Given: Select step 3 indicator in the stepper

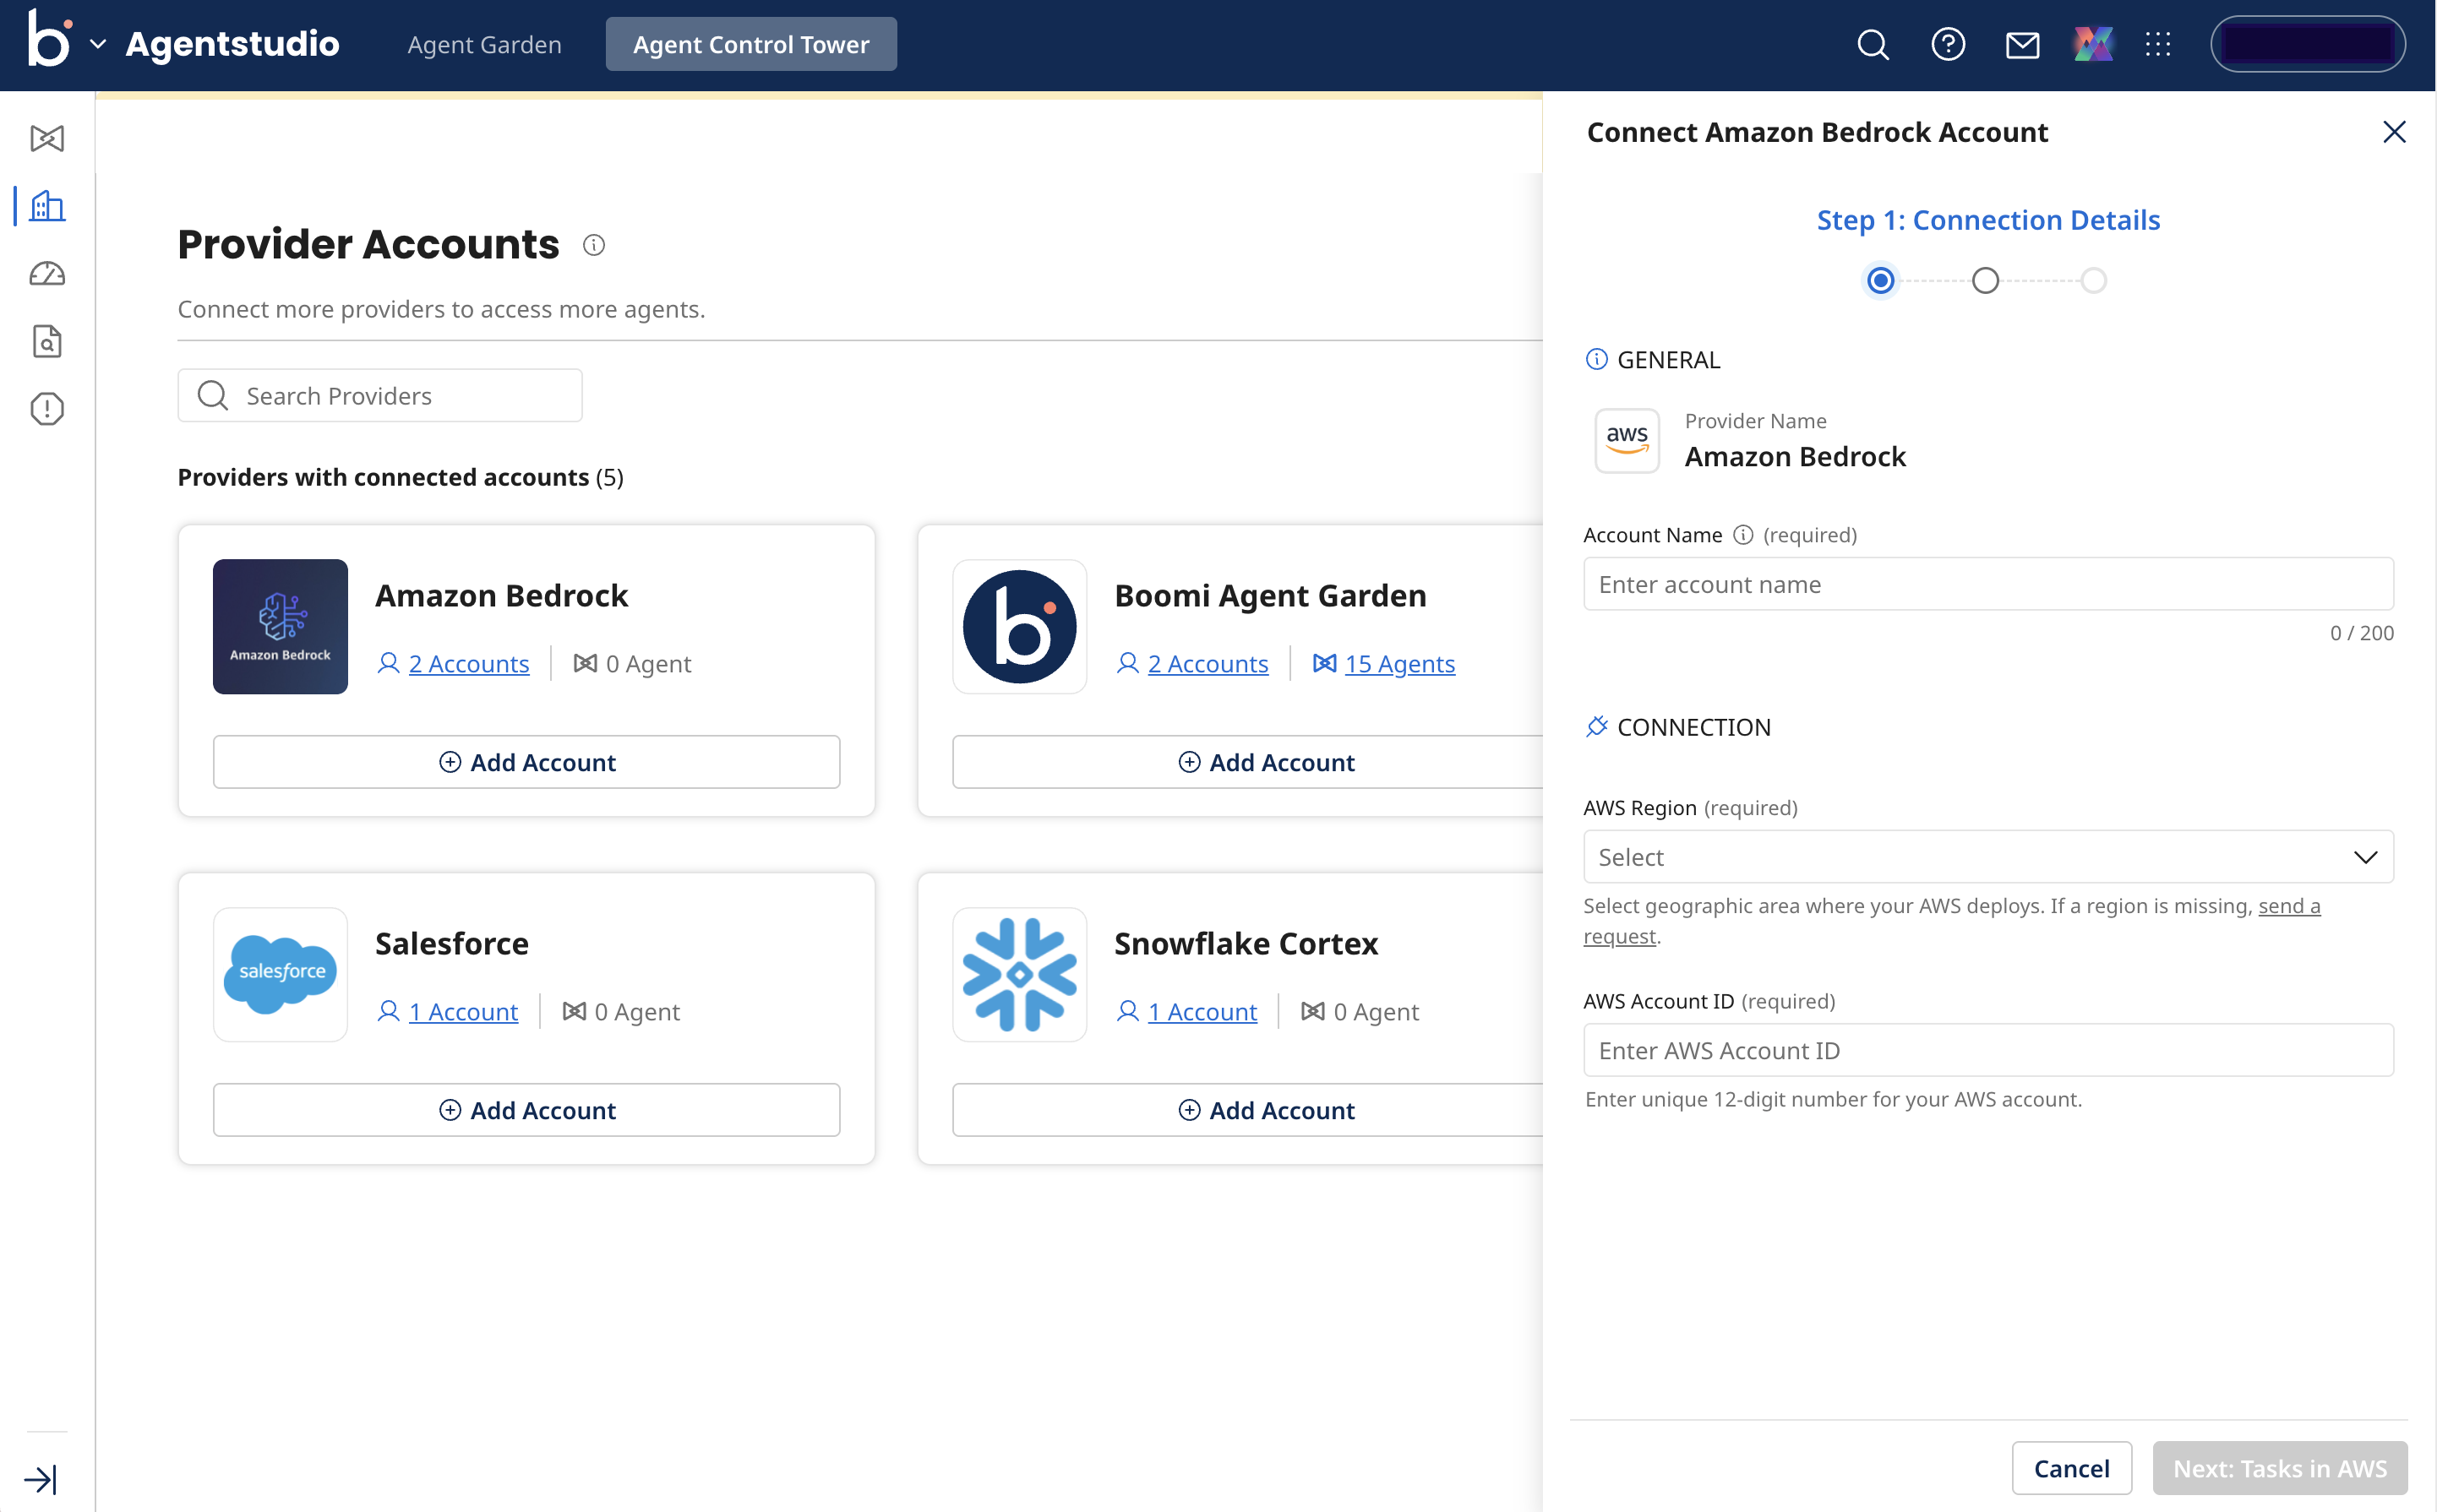Looking at the screenshot, I should tap(2093, 281).
